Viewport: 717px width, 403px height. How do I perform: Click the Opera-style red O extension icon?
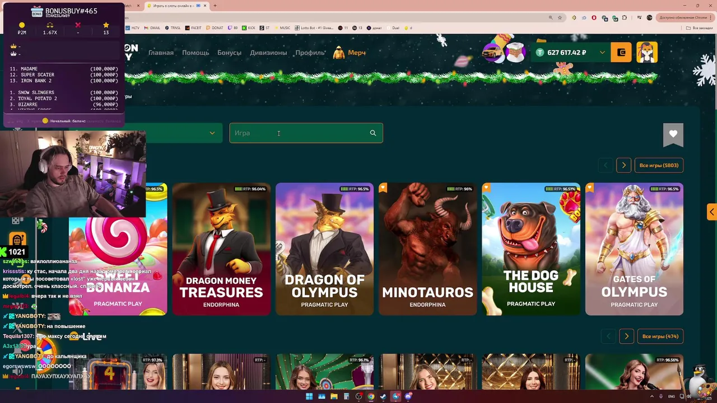click(595, 17)
